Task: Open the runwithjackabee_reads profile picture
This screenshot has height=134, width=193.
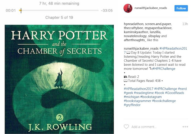Action: click(128, 8)
